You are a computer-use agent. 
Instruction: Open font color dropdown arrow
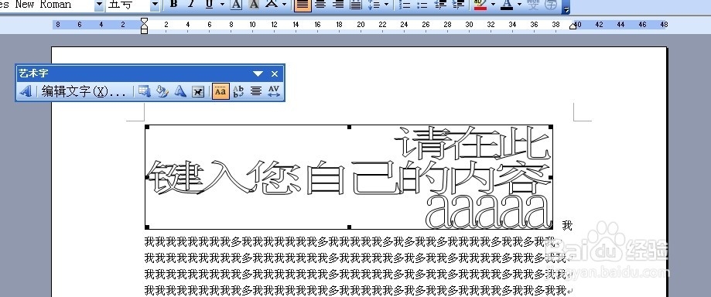point(520,5)
